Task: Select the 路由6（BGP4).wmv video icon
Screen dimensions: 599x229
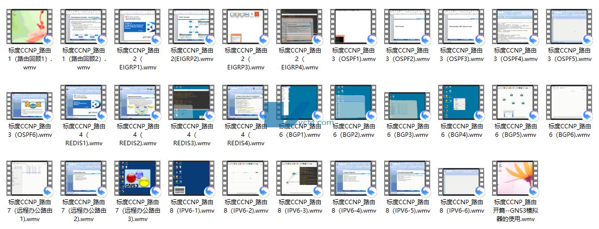Action: pyautogui.click(x=461, y=102)
